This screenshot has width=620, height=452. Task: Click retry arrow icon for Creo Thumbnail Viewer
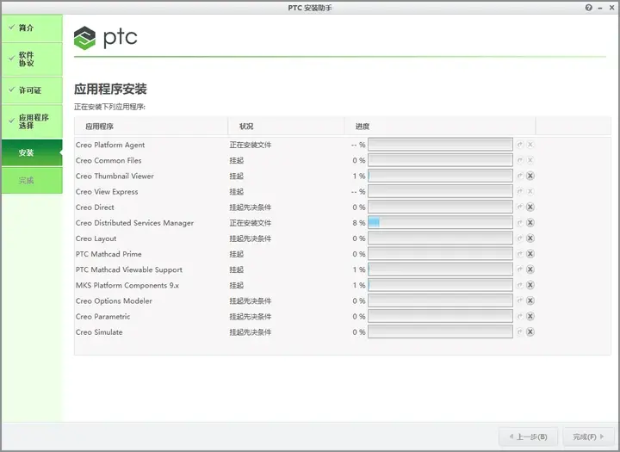[520, 176]
